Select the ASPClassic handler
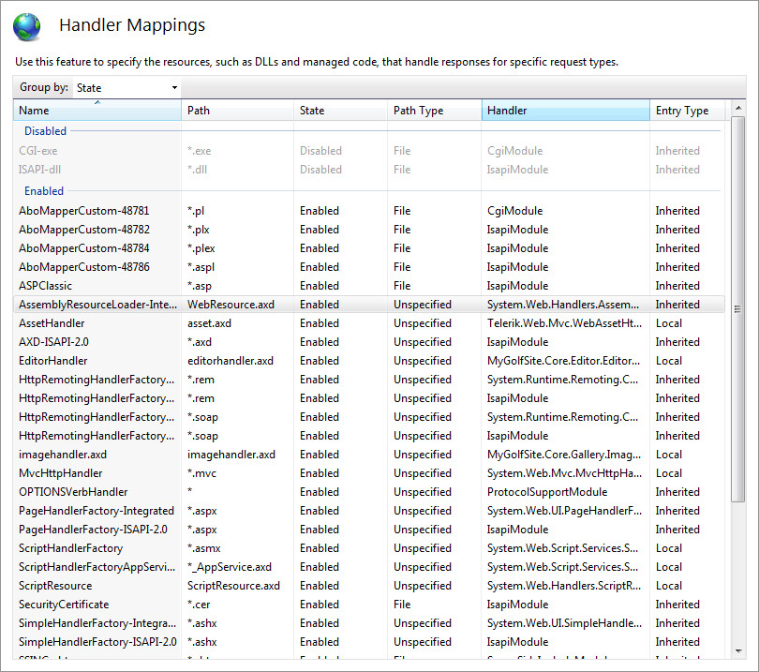The image size is (759, 672). (x=369, y=286)
